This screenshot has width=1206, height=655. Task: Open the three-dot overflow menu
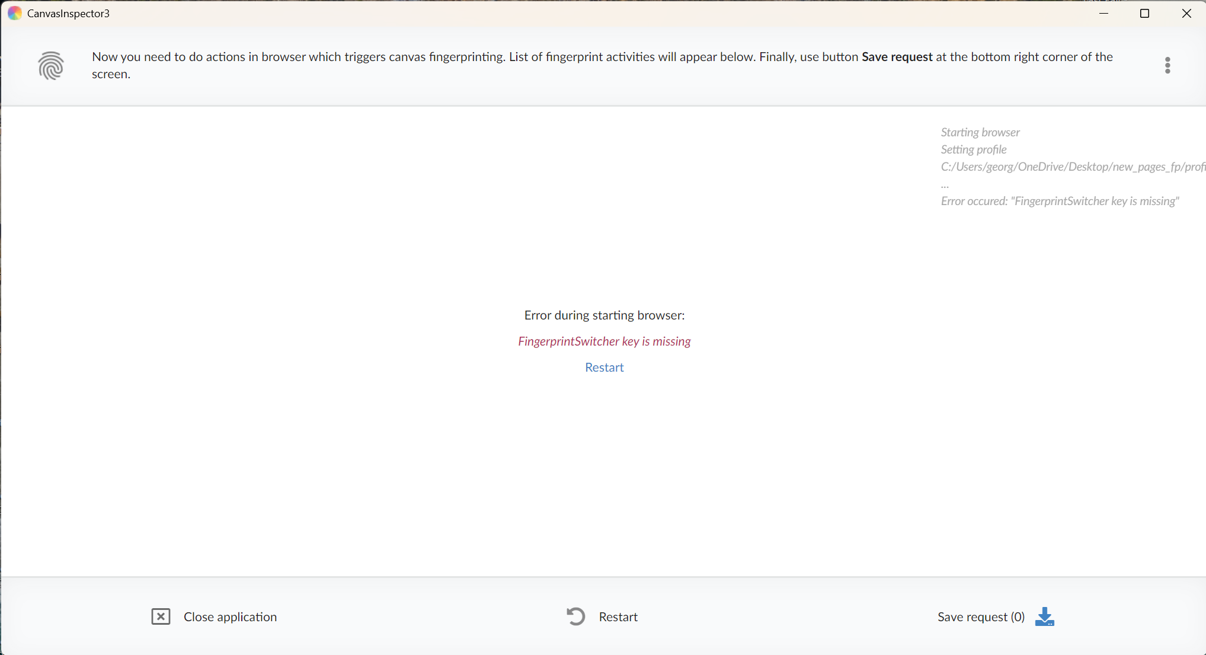[x=1167, y=65]
